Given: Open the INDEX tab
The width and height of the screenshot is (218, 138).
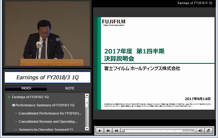Looking at the screenshot, I should (26, 88).
